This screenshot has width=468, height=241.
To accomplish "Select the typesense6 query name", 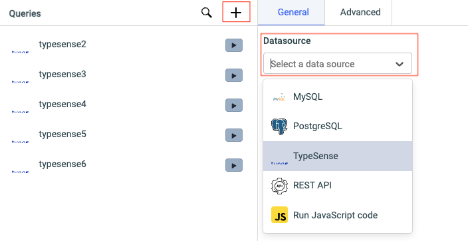I will (x=62, y=164).
